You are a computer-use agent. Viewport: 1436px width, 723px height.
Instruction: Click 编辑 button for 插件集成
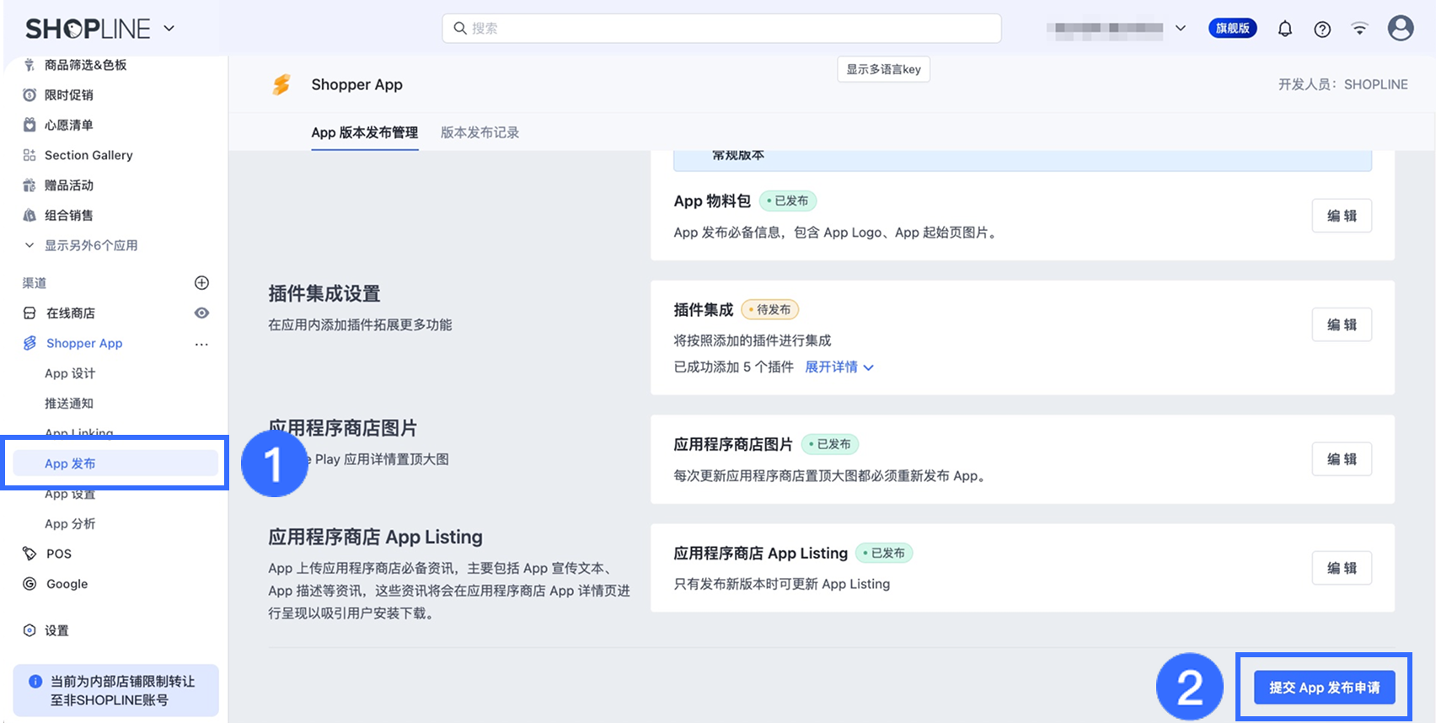click(x=1341, y=324)
